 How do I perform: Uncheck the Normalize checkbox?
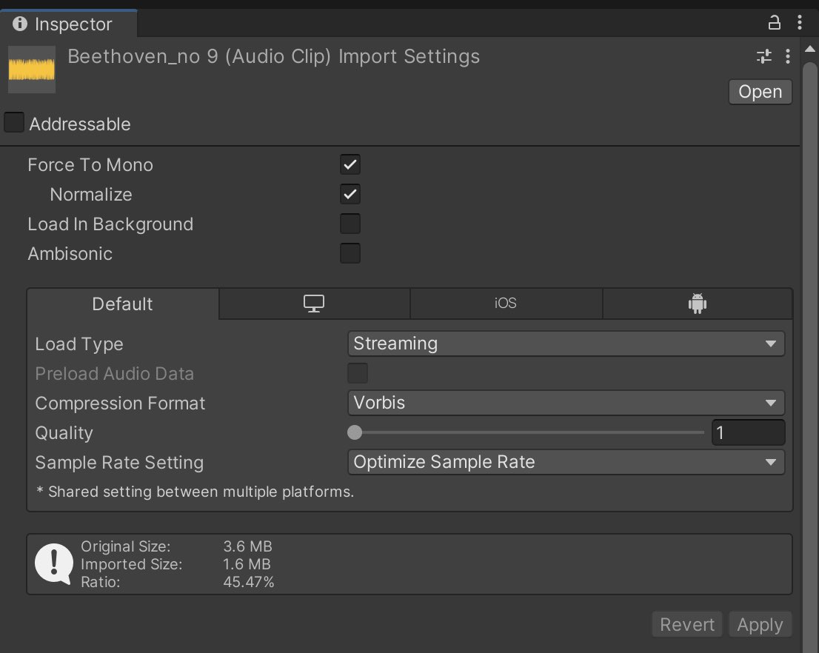pos(350,194)
